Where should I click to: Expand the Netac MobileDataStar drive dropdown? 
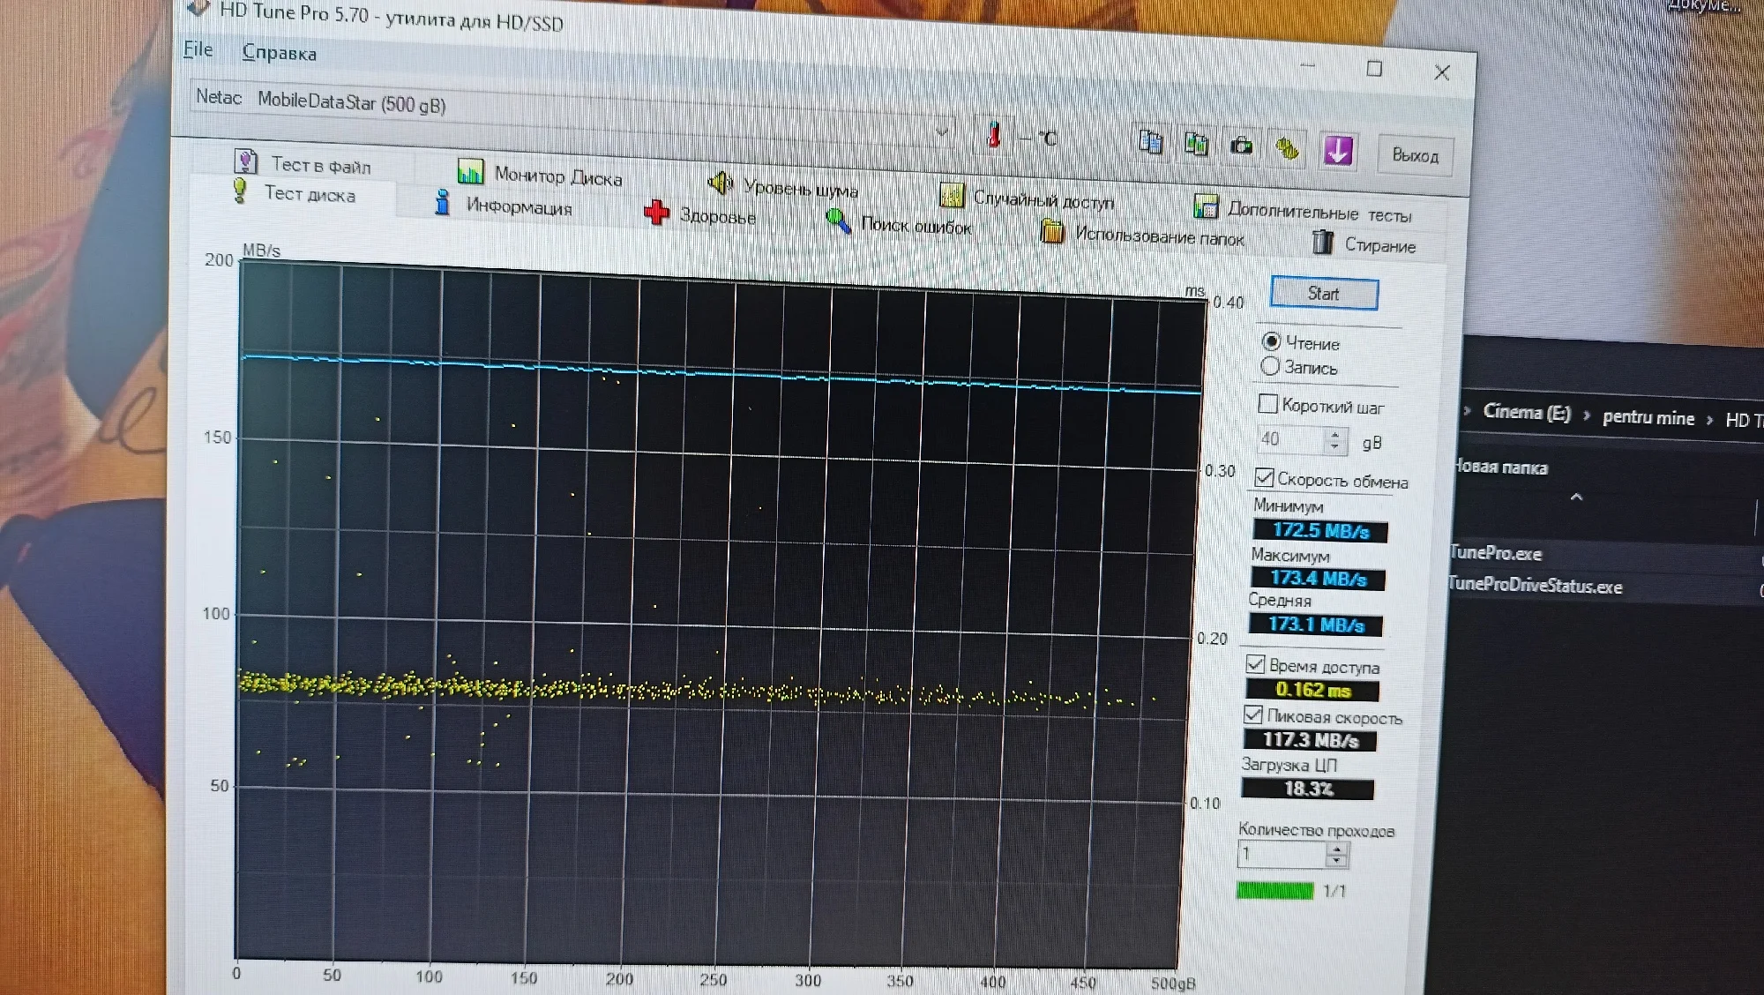(x=941, y=132)
